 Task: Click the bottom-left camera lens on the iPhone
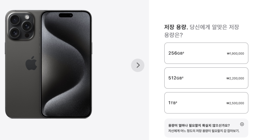click(15, 33)
